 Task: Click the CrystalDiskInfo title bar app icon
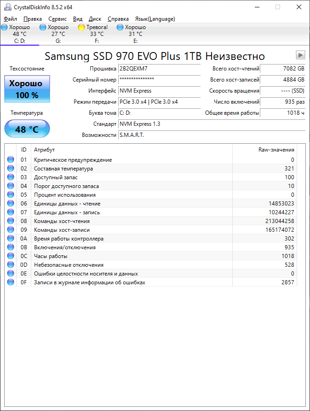8,7
